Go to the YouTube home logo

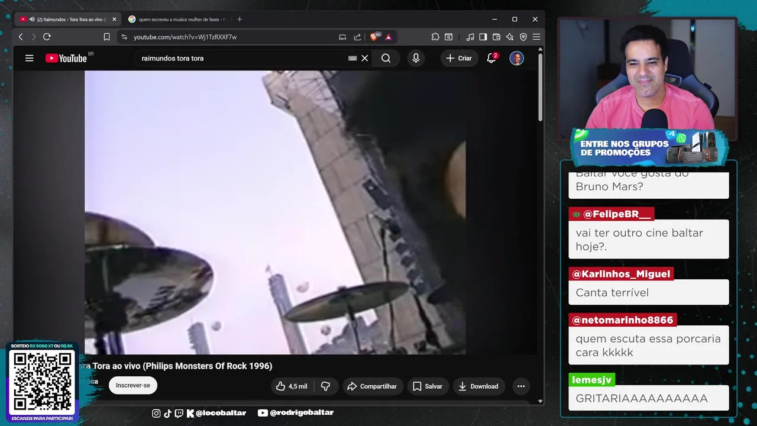[66, 58]
